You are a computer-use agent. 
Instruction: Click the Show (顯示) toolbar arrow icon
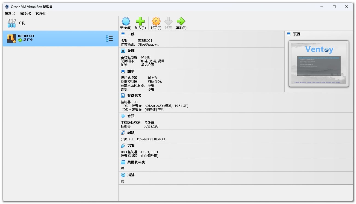[181, 21]
